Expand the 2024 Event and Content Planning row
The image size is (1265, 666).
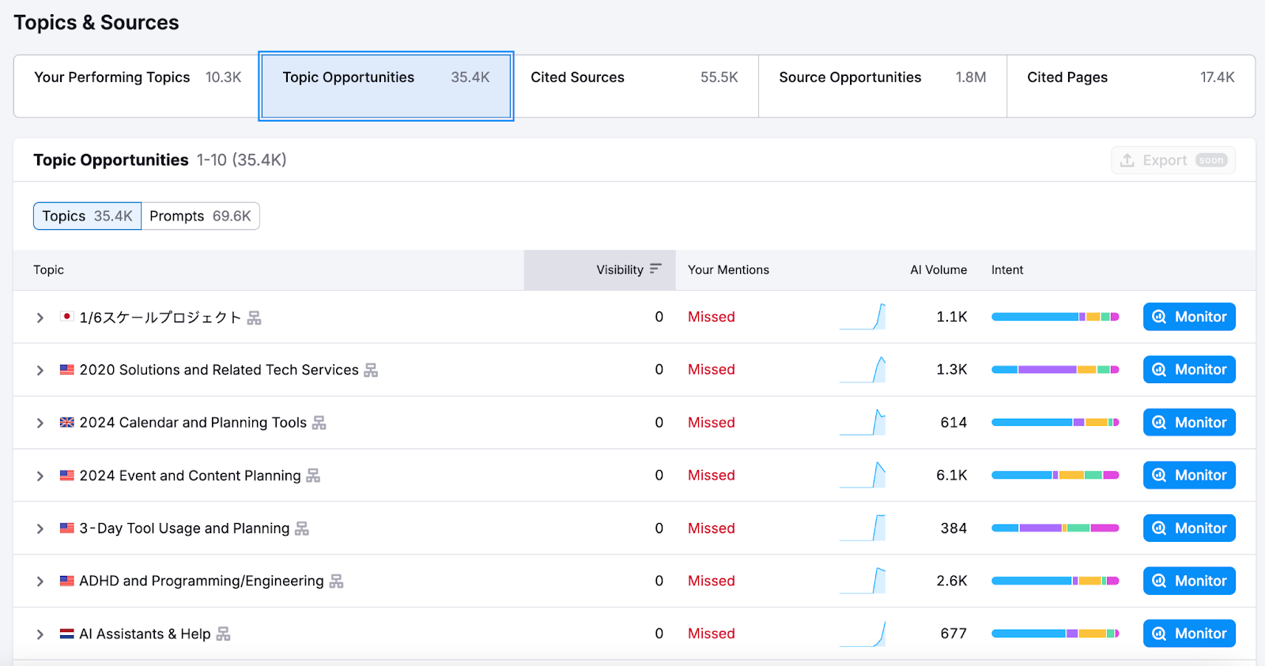pos(40,476)
